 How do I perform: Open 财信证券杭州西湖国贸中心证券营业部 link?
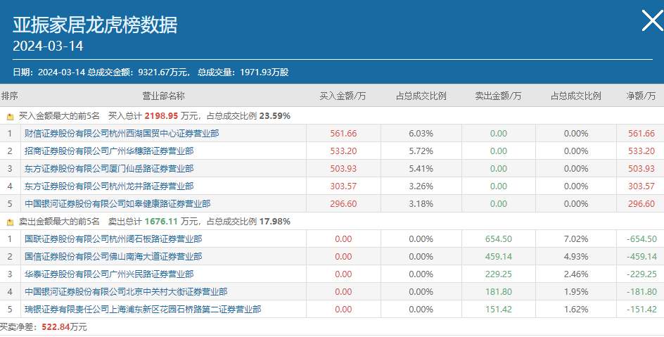pyautogui.click(x=122, y=134)
